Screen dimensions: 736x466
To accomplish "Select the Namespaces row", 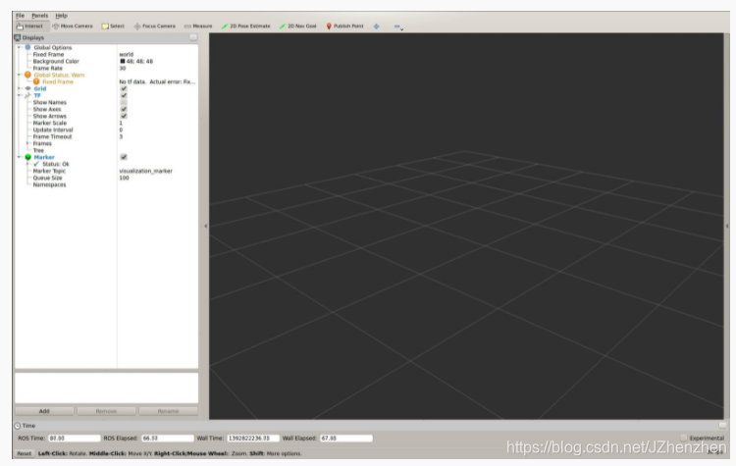I will (x=106, y=184).
